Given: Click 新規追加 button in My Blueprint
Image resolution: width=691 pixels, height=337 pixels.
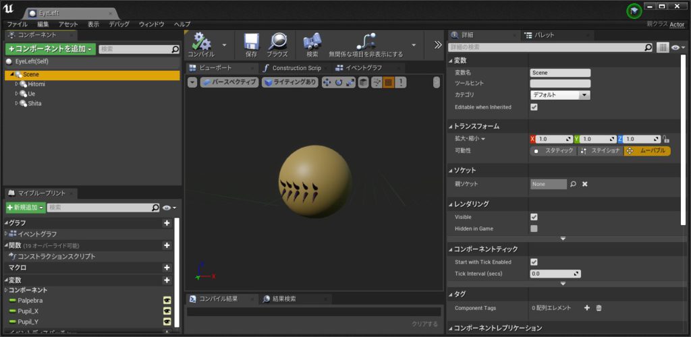Looking at the screenshot, I should (x=26, y=207).
